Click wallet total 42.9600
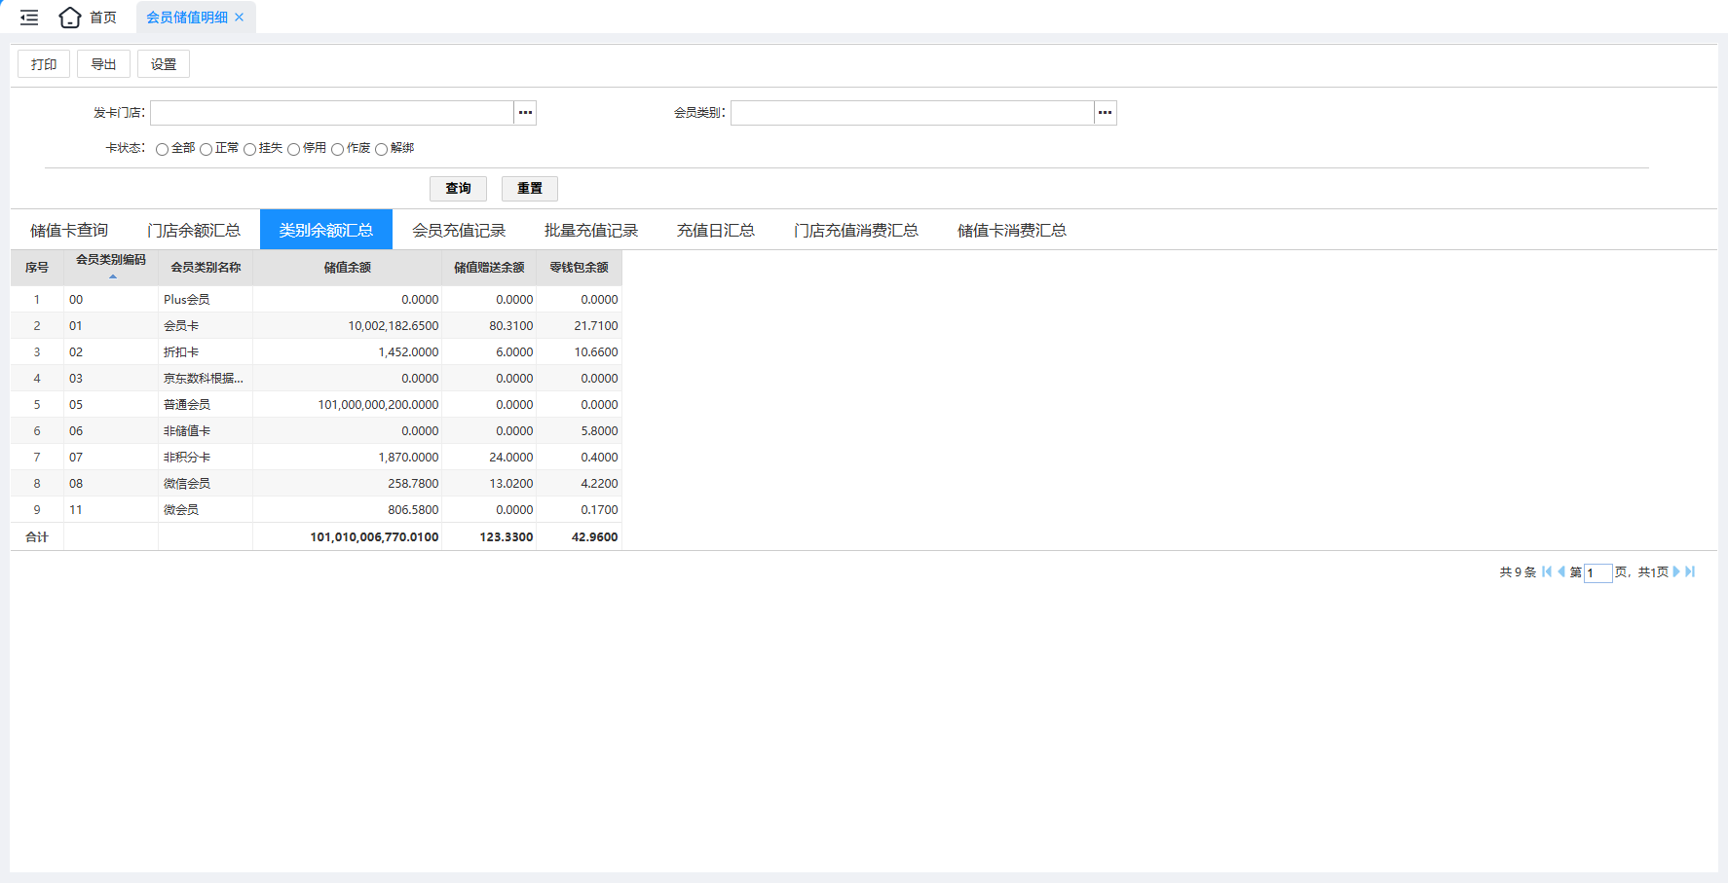Image resolution: width=1728 pixels, height=883 pixels. click(595, 537)
